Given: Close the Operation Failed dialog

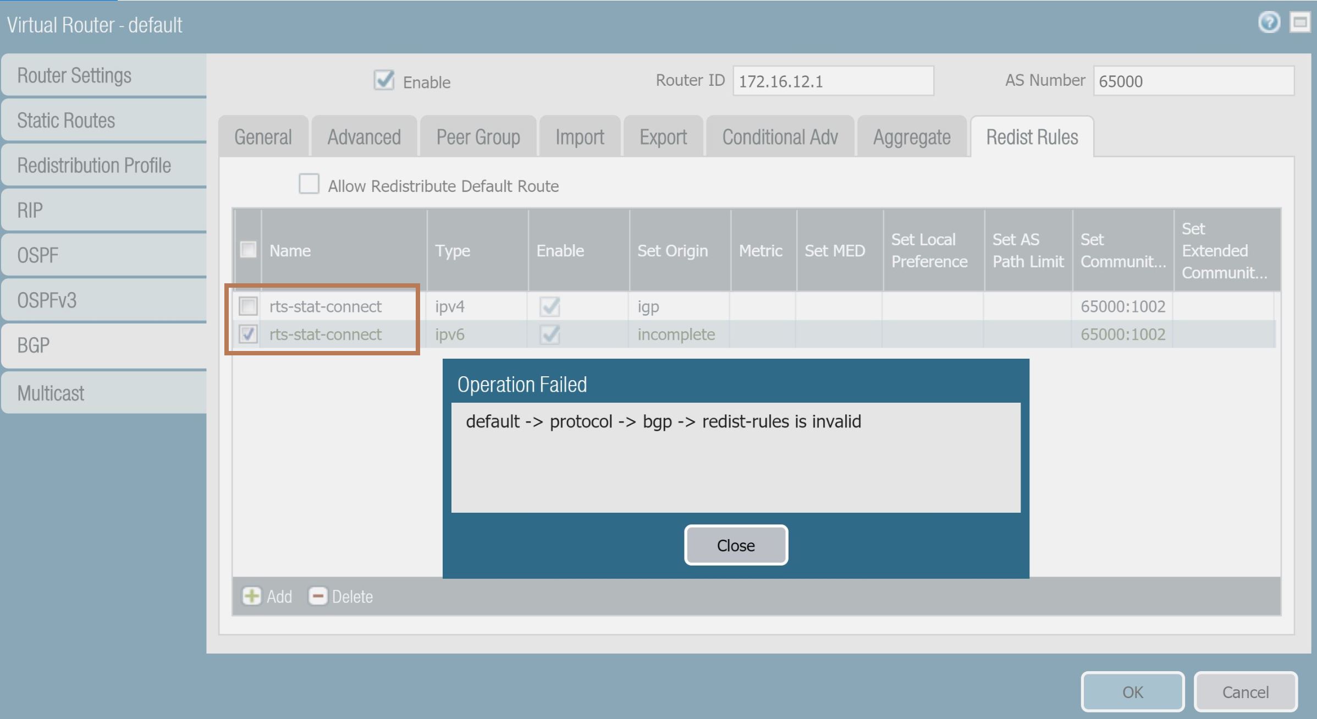Looking at the screenshot, I should (x=735, y=545).
